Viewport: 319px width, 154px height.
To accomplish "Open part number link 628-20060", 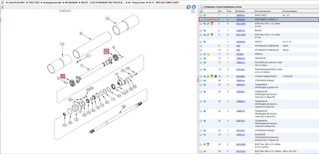I will 241,144.
